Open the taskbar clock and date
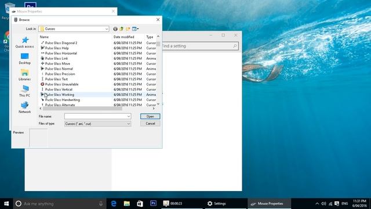Viewport: 371px width, 209px height. click(x=359, y=204)
